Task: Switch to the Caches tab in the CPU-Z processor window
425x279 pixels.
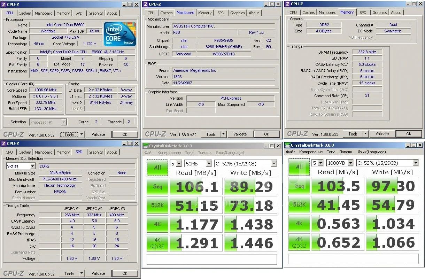Action: (24, 13)
